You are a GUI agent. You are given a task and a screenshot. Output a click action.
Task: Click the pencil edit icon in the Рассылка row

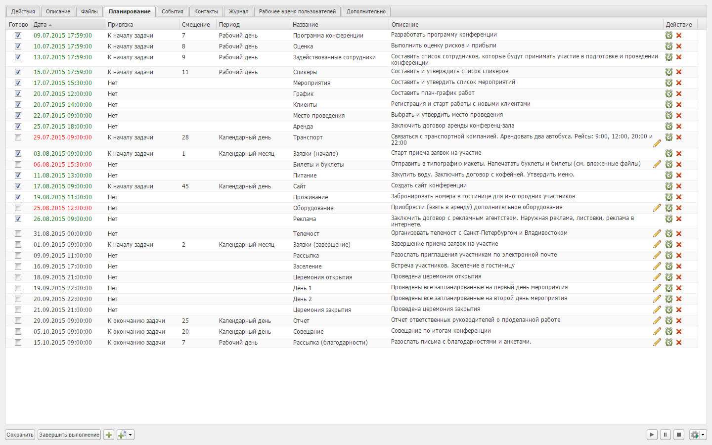point(657,255)
